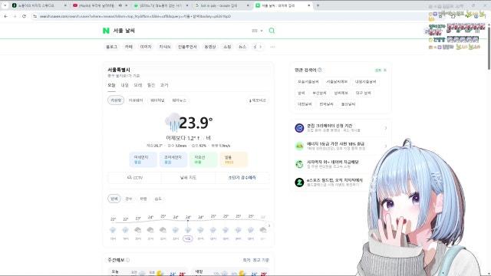Click the green Naver N logo
491x276 pixels.
click(106, 31)
